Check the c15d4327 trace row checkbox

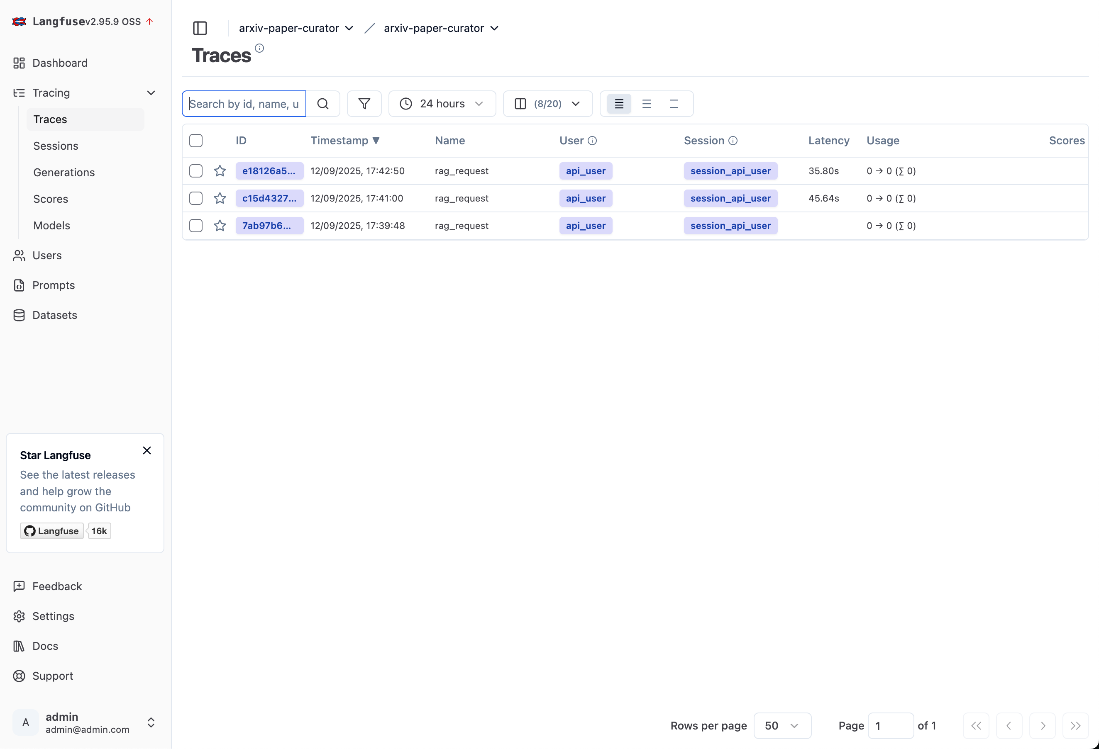196,199
